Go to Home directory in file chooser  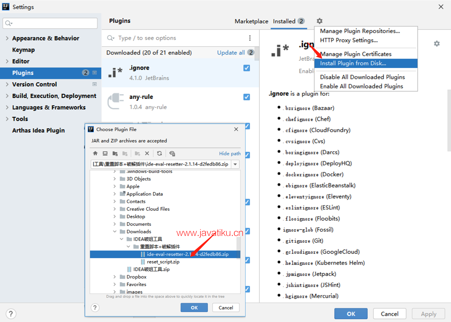[95, 153]
